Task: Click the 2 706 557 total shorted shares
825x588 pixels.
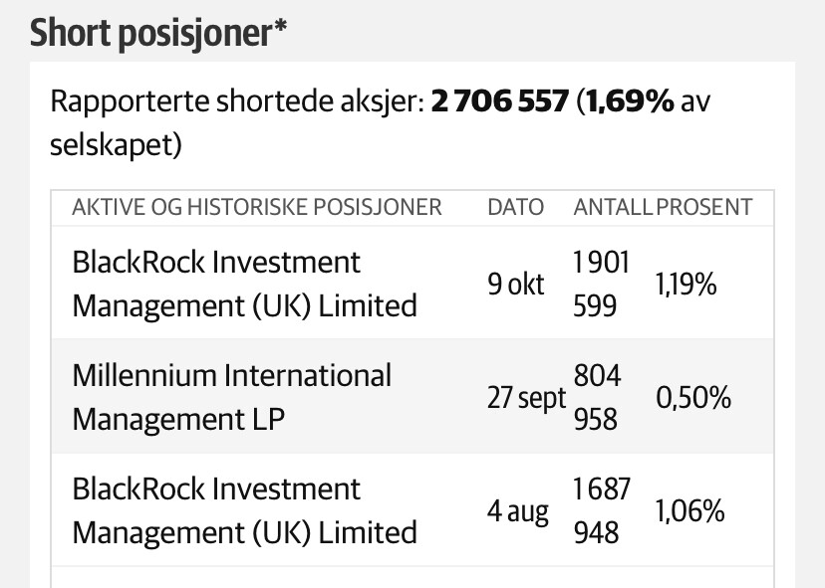Action: click(500, 100)
